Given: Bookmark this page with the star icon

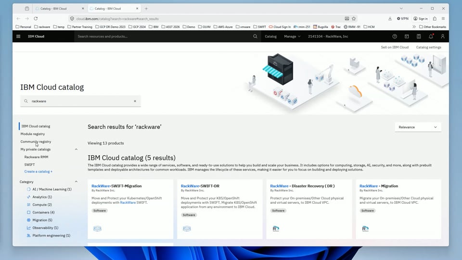Looking at the screenshot, I should click(x=354, y=19).
